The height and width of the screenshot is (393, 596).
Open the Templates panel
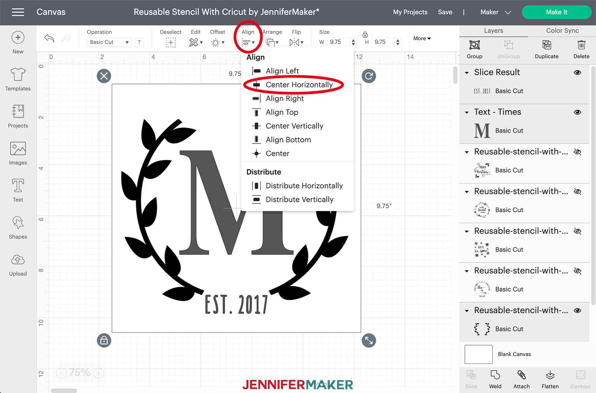click(x=18, y=79)
